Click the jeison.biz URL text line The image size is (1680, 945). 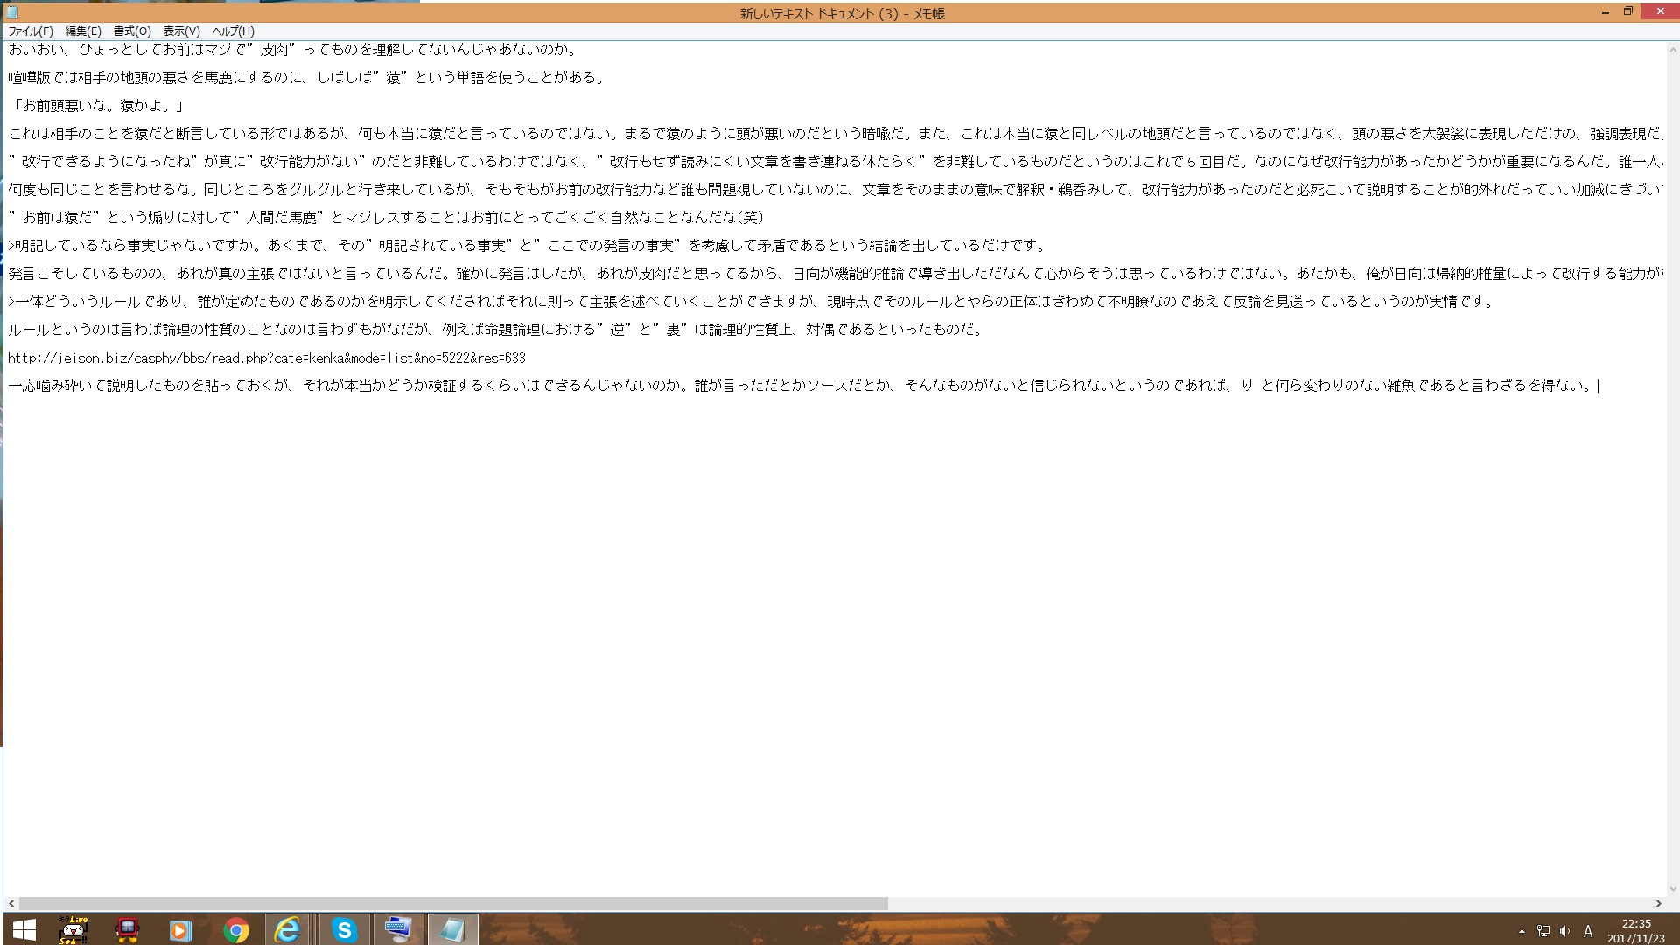(x=267, y=358)
